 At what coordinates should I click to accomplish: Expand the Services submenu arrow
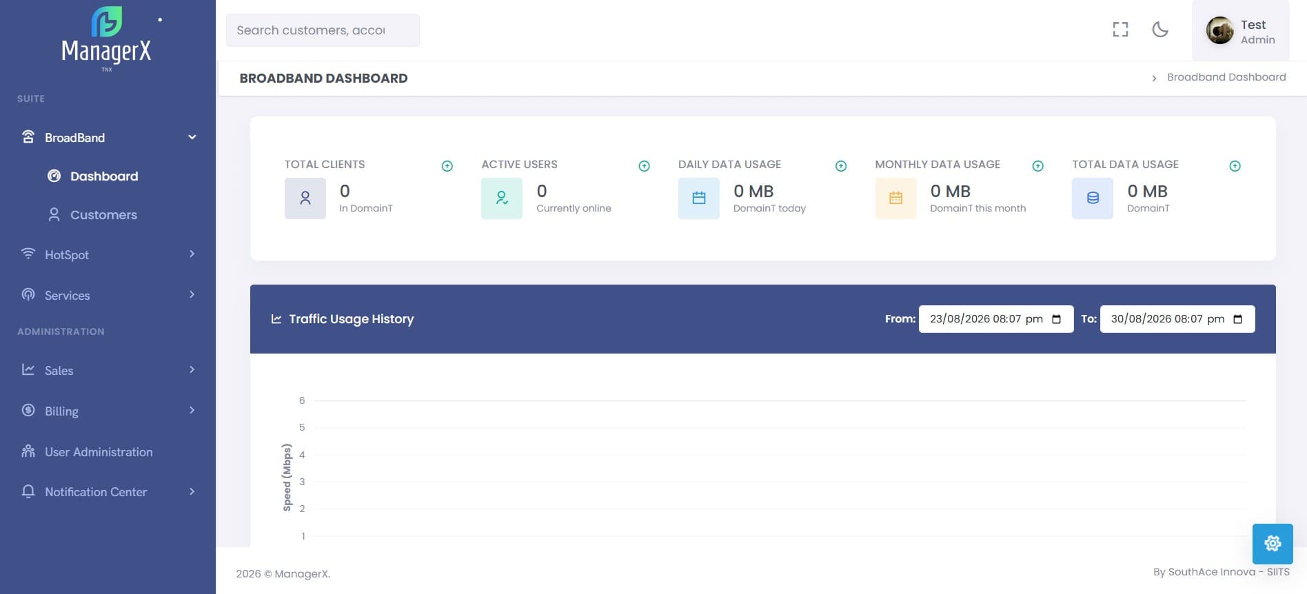192,294
